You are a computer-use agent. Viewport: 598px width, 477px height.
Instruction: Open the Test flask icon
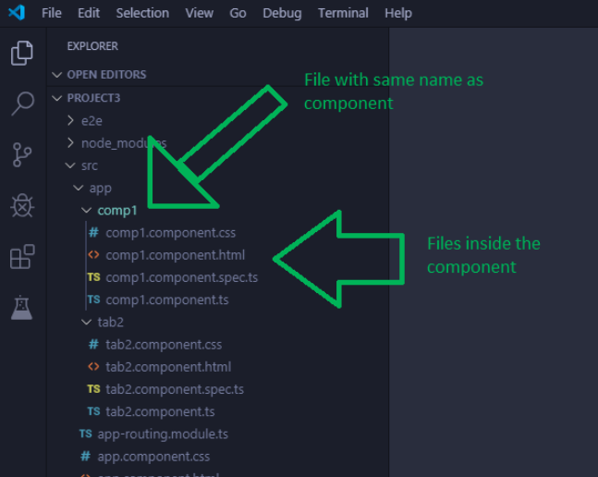(21, 307)
